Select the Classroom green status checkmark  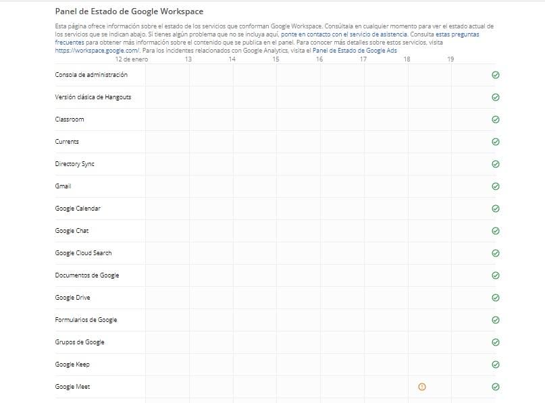496,119
